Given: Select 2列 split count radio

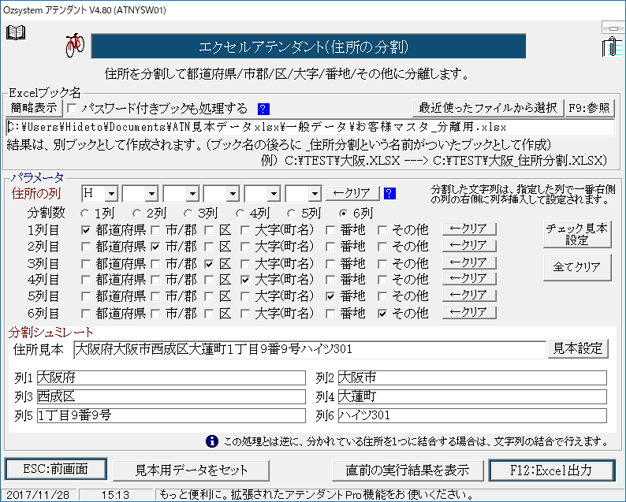Looking at the screenshot, I should (136, 214).
